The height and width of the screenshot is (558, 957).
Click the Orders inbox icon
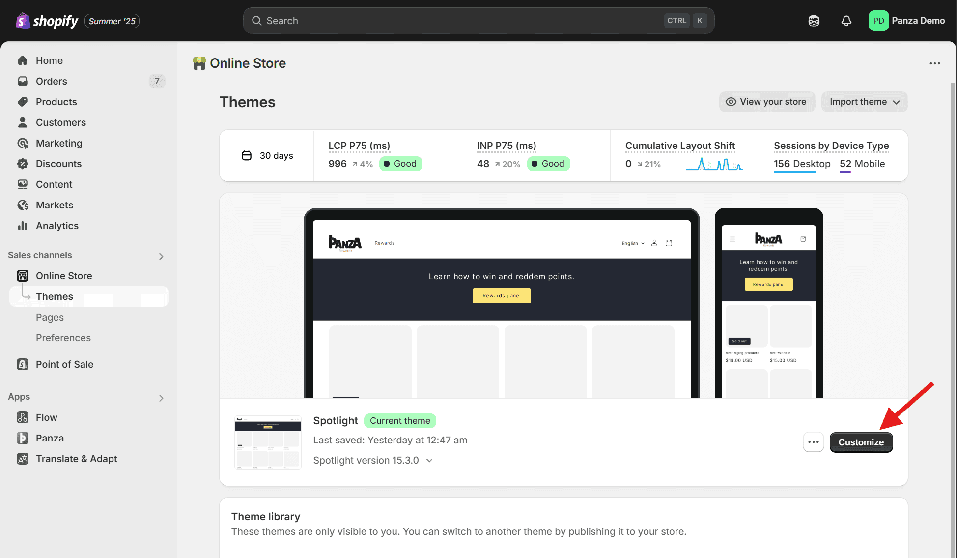click(x=23, y=81)
